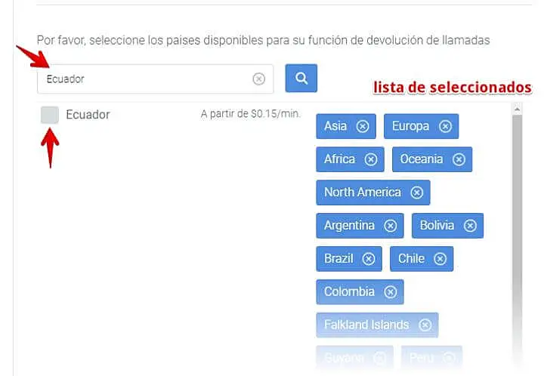The height and width of the screenshot is (376, 547).
Task: Clear the Ecuador search text
Action: 259,79
